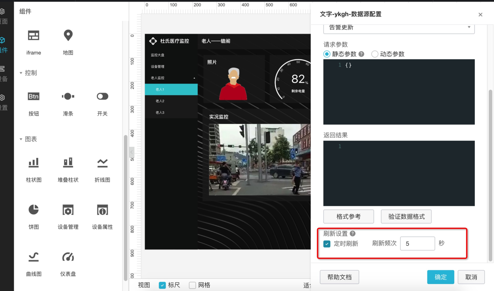The width and height of the screenshot is (494, 291).
Task: Click the 82% battery gauge
Action: click(293, 79)
